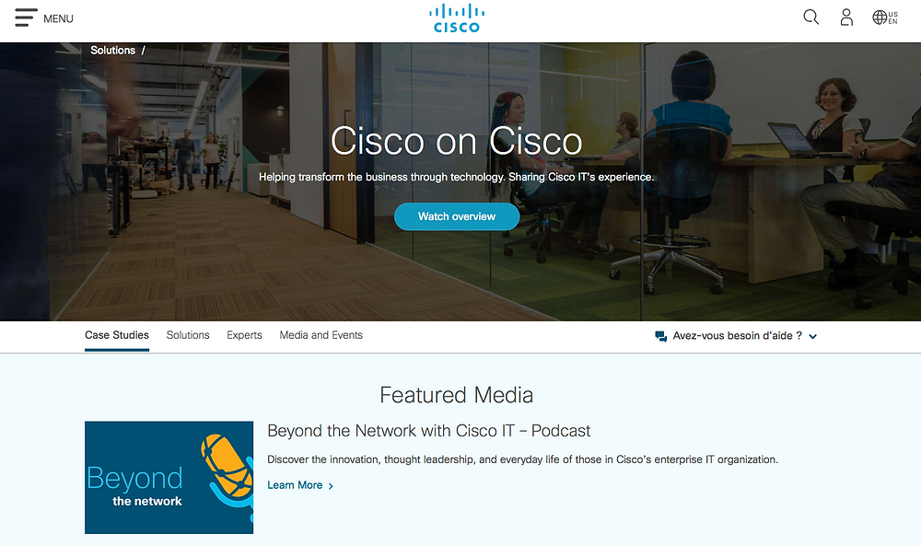Click the Learn More arrow chevron
The height and width of the screenshot is (546, 921).
click(331, 486)
